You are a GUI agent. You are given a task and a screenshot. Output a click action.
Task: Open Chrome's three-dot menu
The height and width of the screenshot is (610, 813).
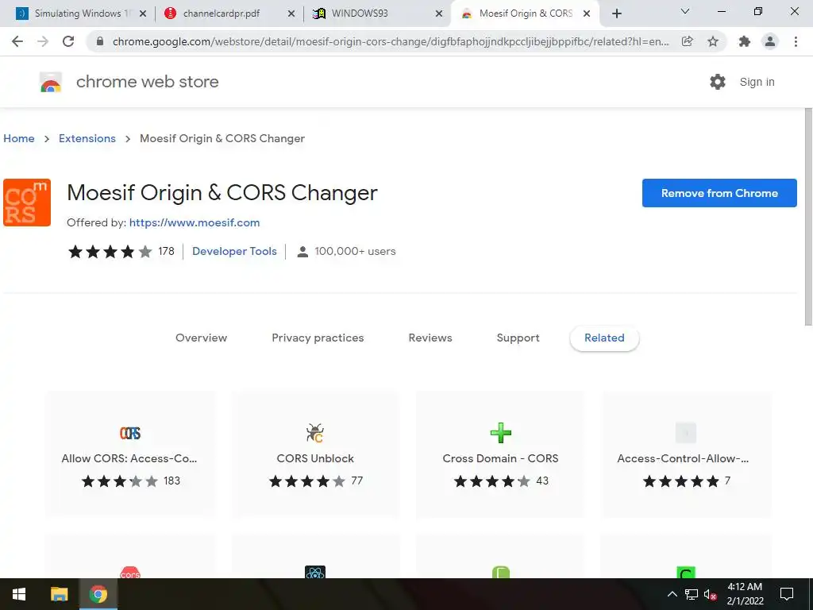point(796,41)
